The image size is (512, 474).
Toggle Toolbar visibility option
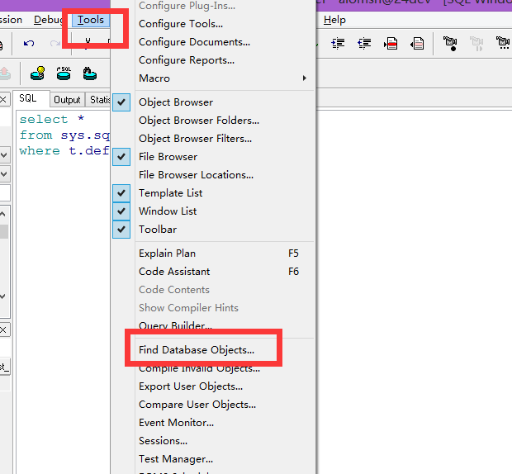(158, 230)
